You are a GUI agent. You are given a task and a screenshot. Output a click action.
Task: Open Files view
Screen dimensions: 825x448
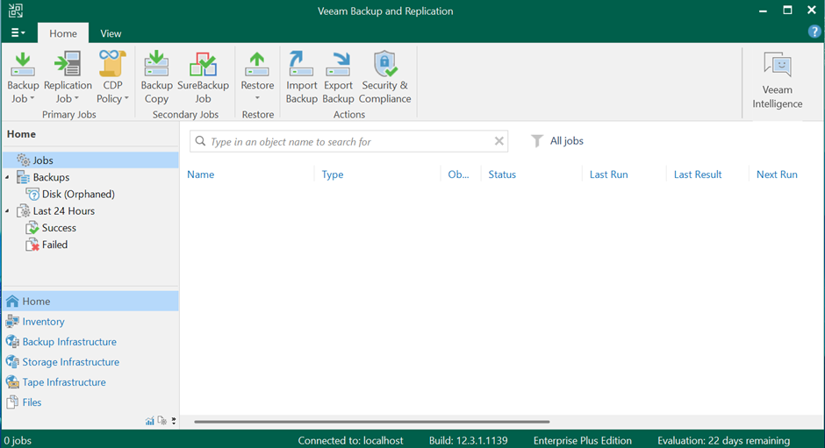(32, 402)
